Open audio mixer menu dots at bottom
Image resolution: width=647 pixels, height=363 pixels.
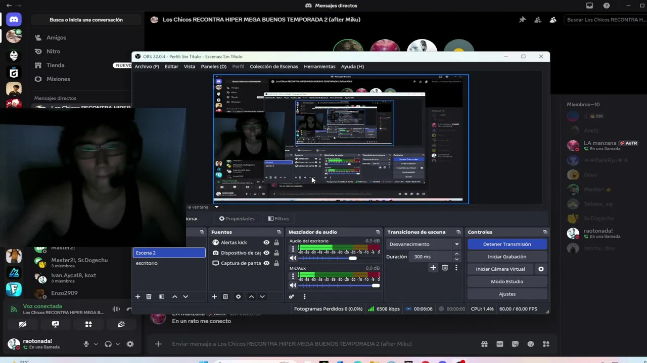point(304,296)
